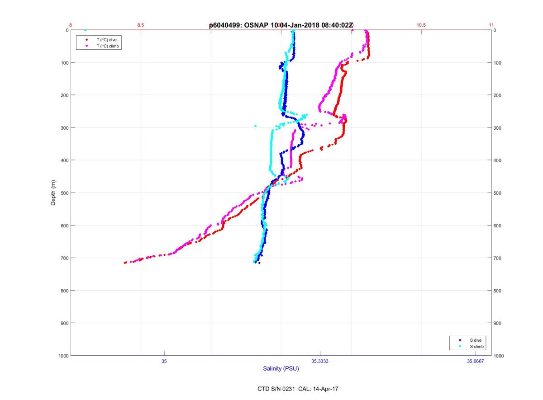The image size is (543, 400).
Task: Click '600' on the right depth axis
Action: [x=498, y=226]
